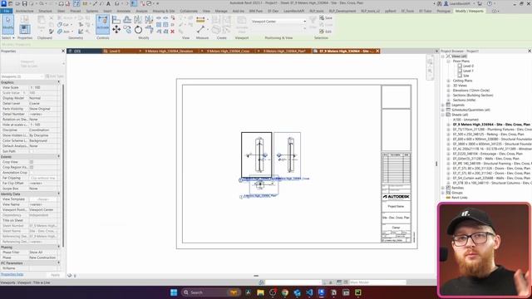The width and height of the screenshot is (532, 299).
Task: Collapse the Phasing properties section
Action: (x=58, y=248)
